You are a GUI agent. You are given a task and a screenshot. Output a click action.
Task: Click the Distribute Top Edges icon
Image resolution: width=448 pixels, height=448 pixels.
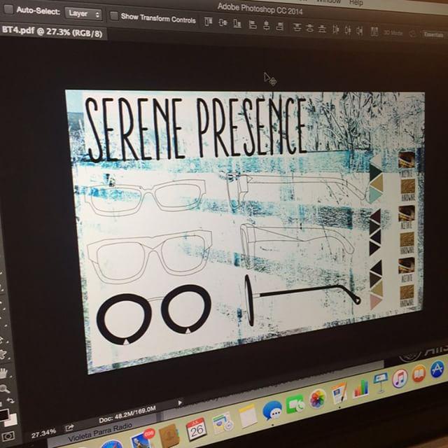[297, 28]
